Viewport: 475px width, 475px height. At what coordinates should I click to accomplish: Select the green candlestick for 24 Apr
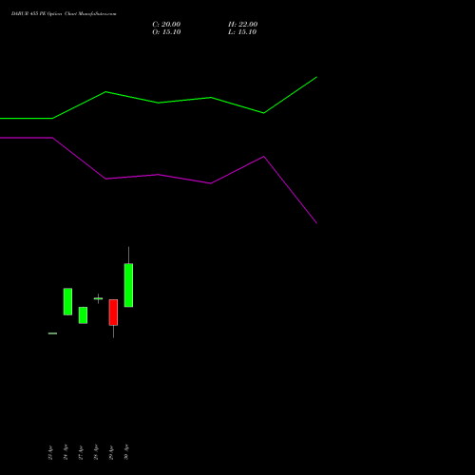point(67,302)
